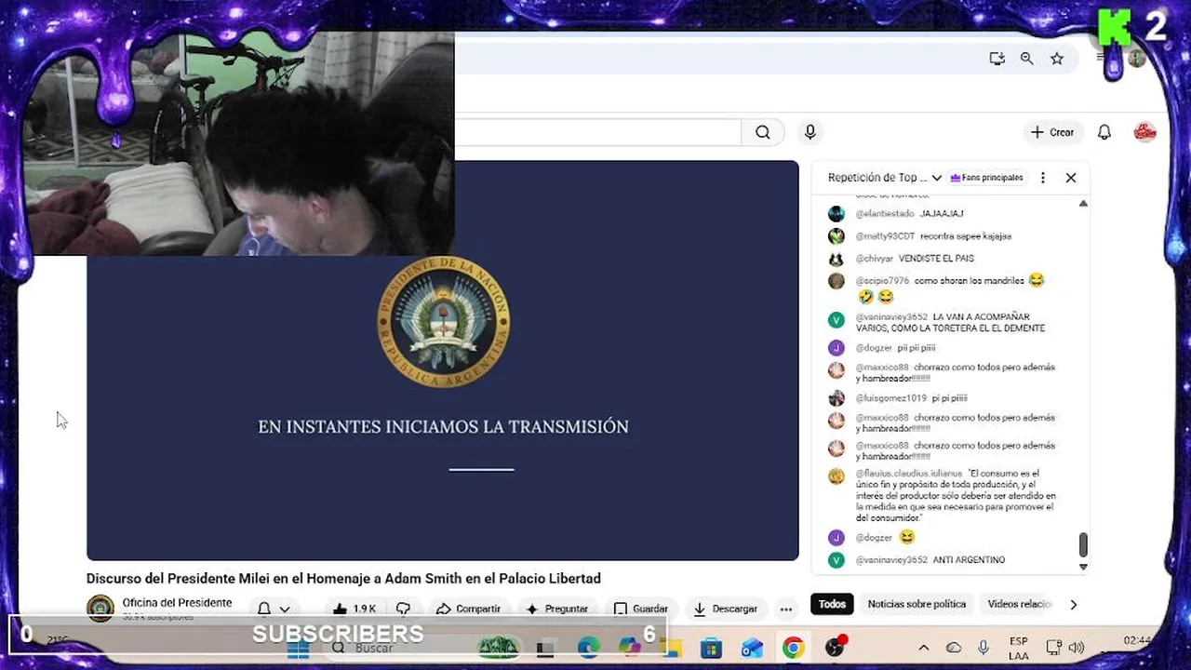1191x670 pixels.
Task: Click the Preguntar button
Action: (x=556, y=609)
